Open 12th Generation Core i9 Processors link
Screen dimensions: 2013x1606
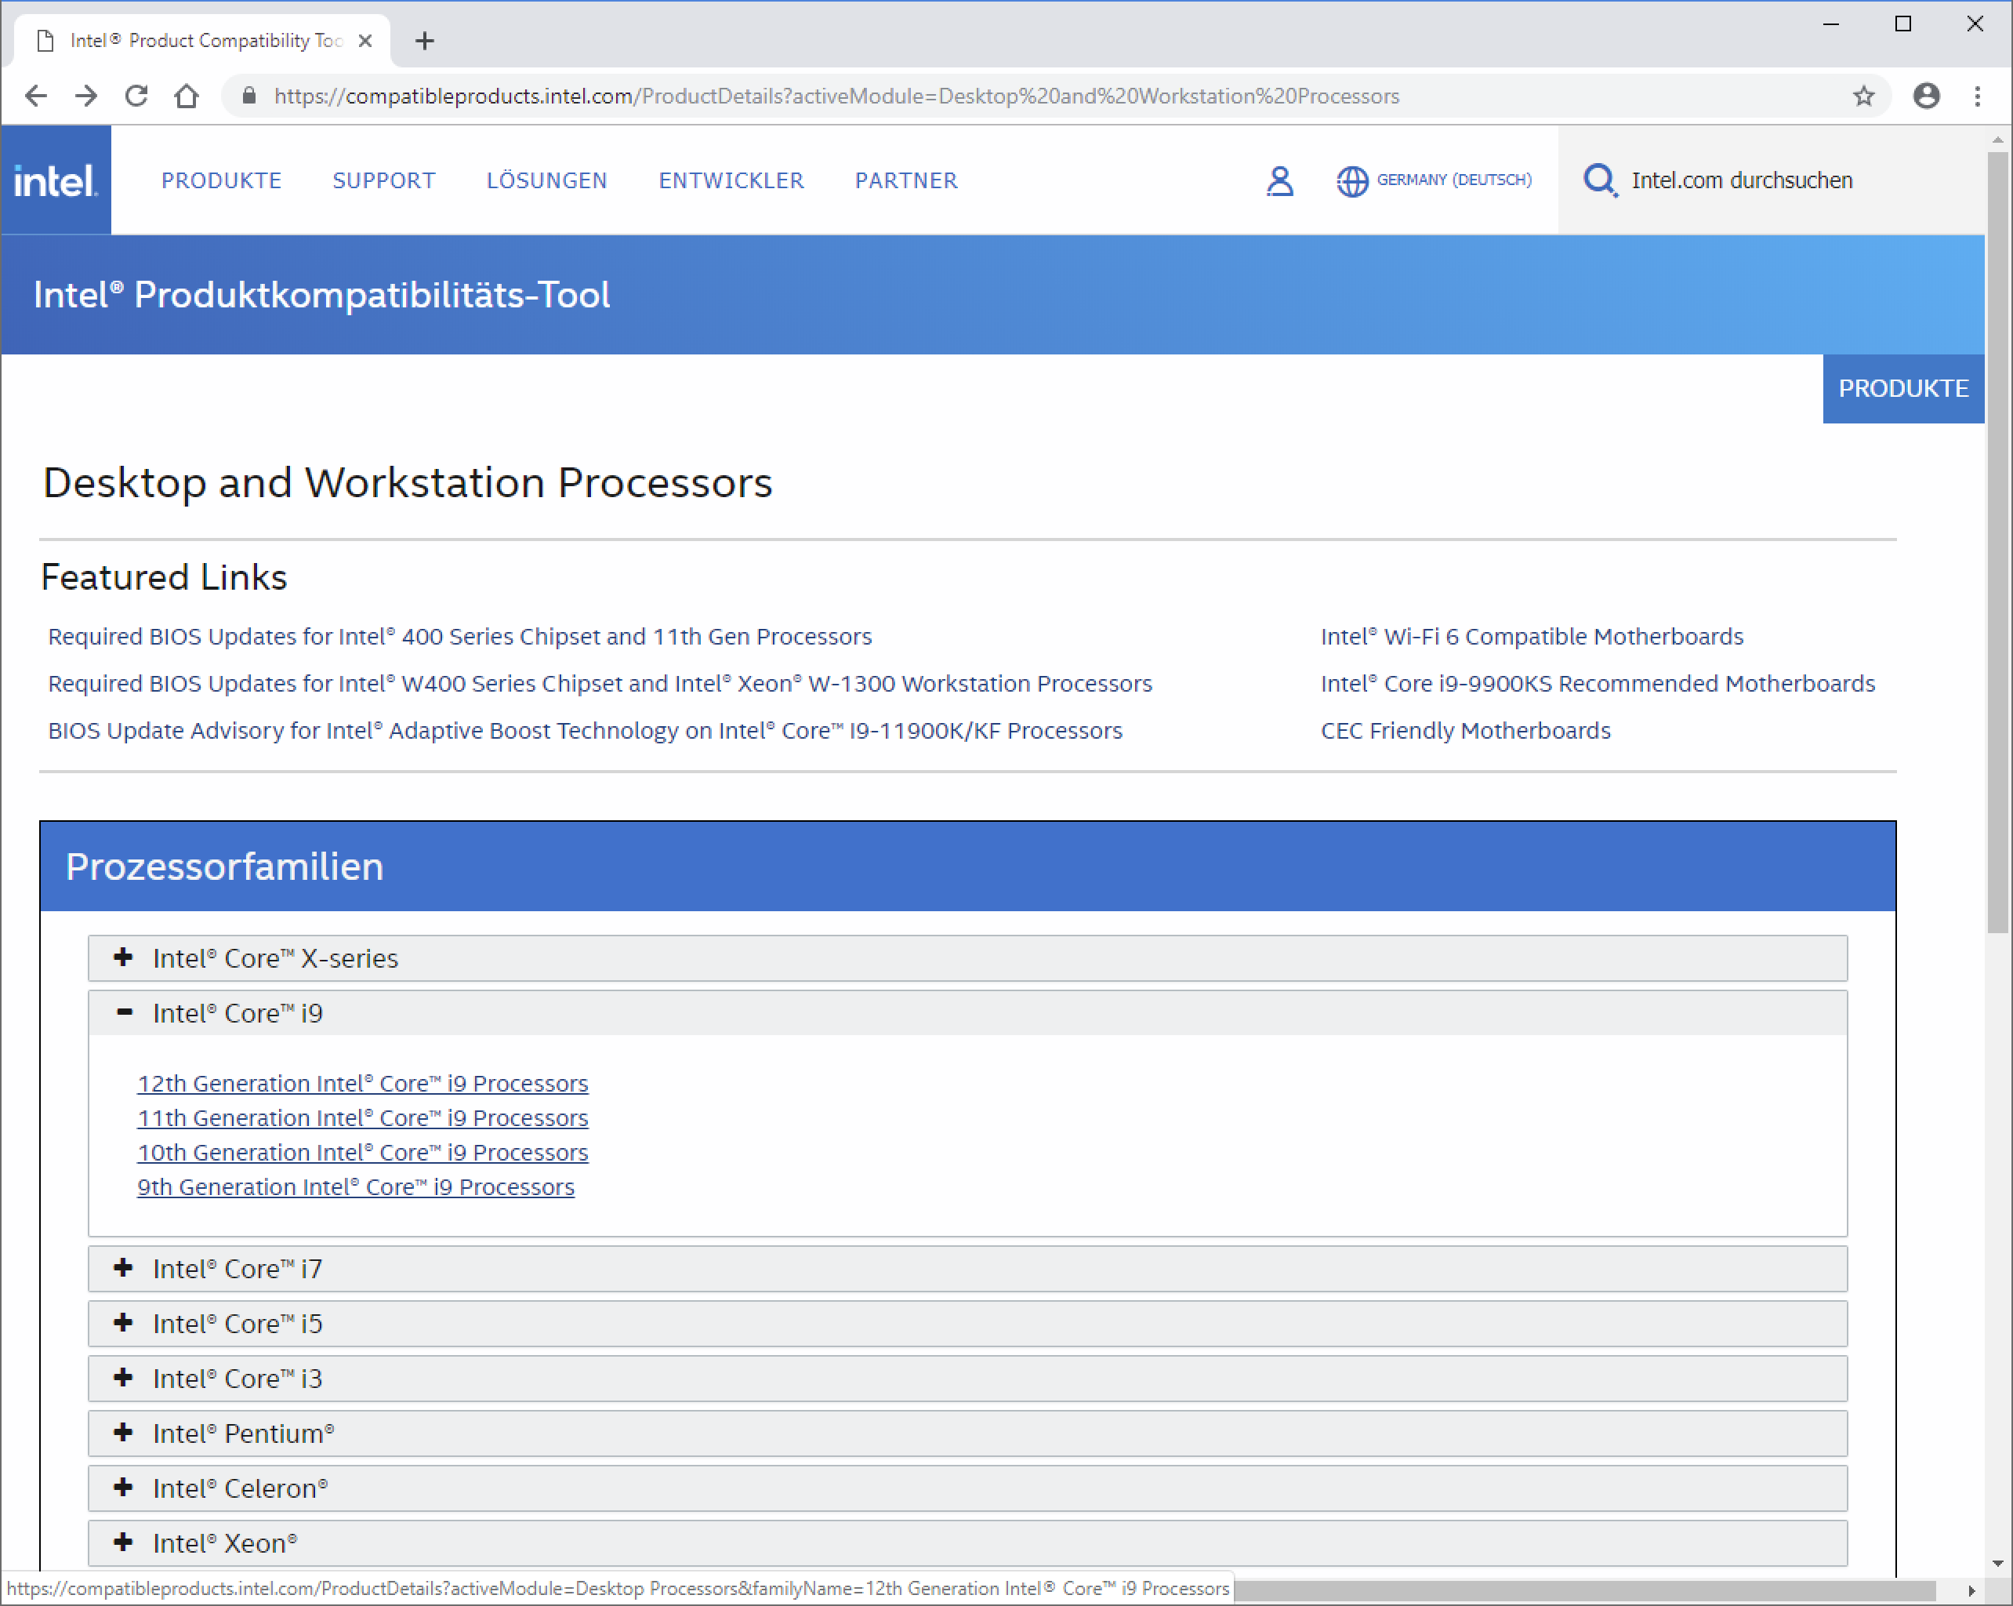click(362, 1083)
